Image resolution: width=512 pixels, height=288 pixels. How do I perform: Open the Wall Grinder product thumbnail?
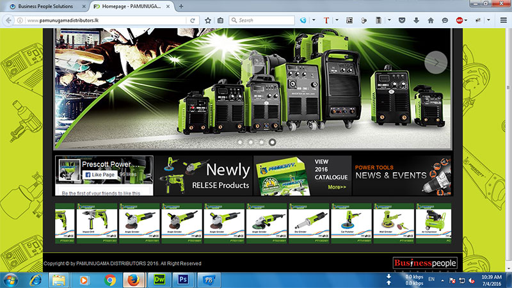pos(394,223)
